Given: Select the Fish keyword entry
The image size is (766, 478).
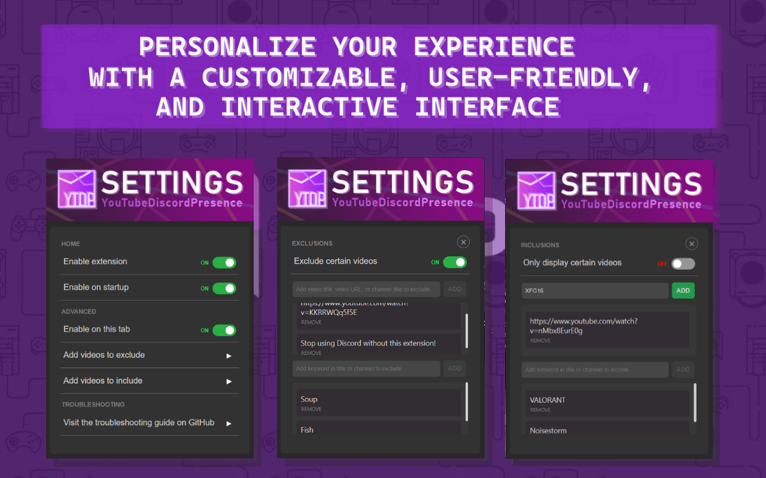Looking at the screenshot, I should (379, 428).
